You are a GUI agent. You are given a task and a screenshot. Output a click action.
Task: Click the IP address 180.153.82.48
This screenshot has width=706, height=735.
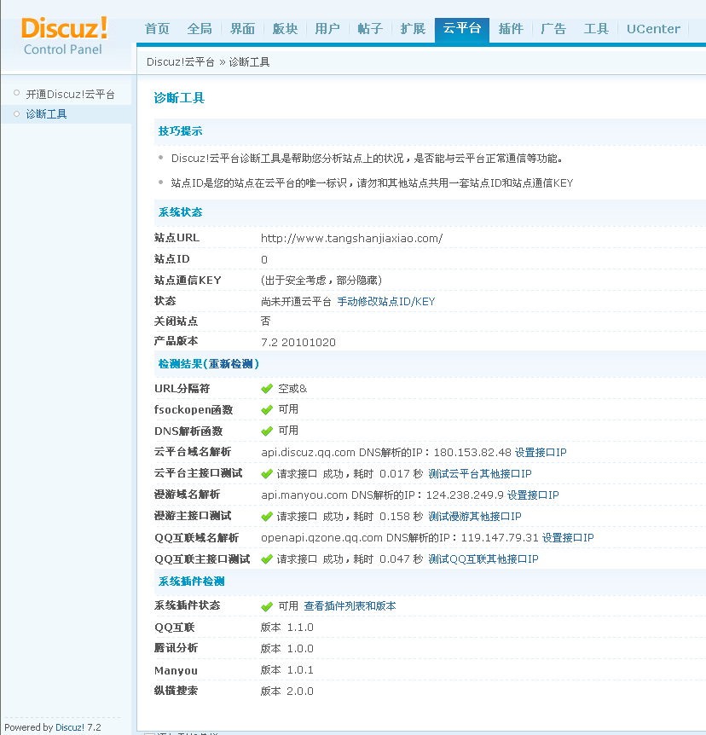tap(472, 453)
